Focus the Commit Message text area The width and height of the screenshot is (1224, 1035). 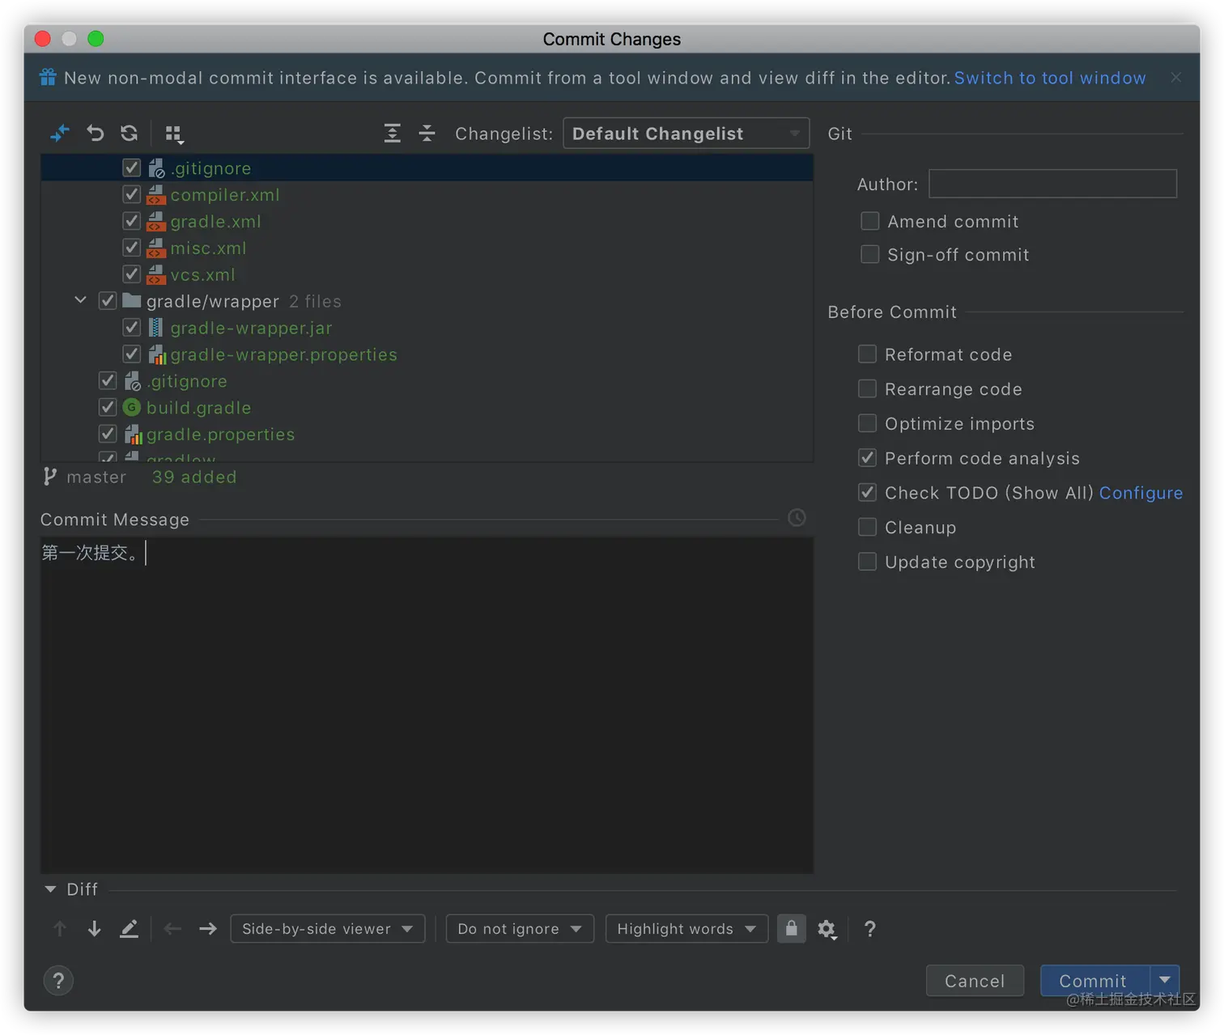[427, 705]
